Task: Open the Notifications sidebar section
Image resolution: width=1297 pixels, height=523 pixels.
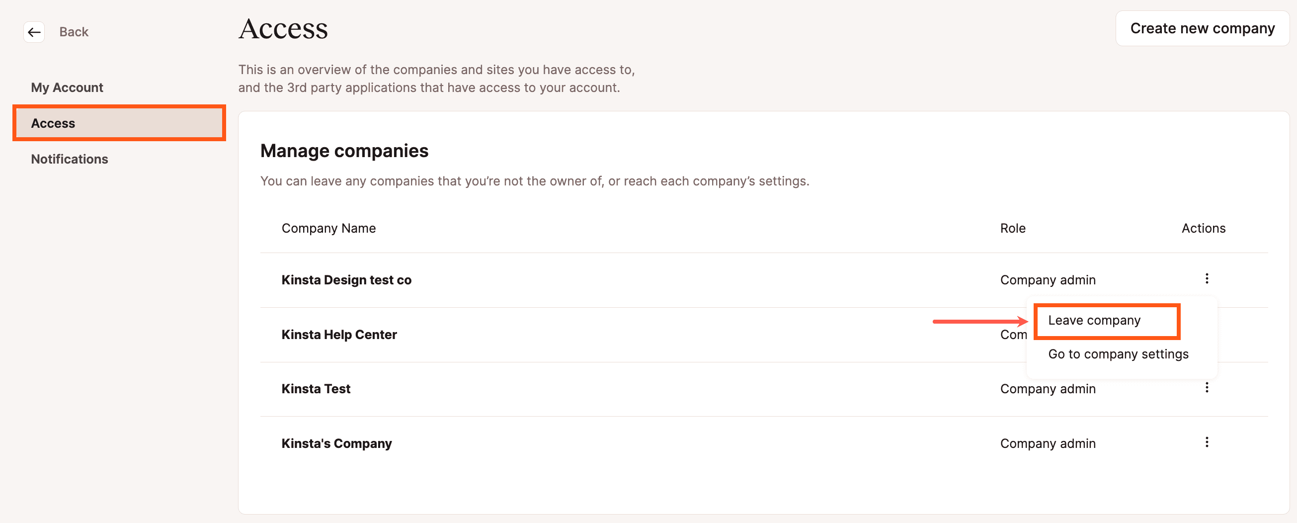Action: [x=70, y=159]
